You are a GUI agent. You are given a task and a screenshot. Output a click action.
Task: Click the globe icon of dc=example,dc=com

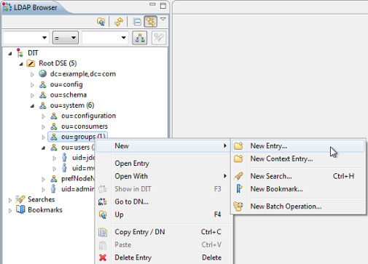point(43,73)
